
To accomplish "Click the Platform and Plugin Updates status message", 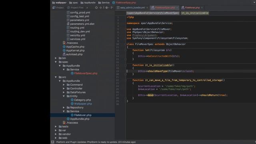I will click(96, 142).
